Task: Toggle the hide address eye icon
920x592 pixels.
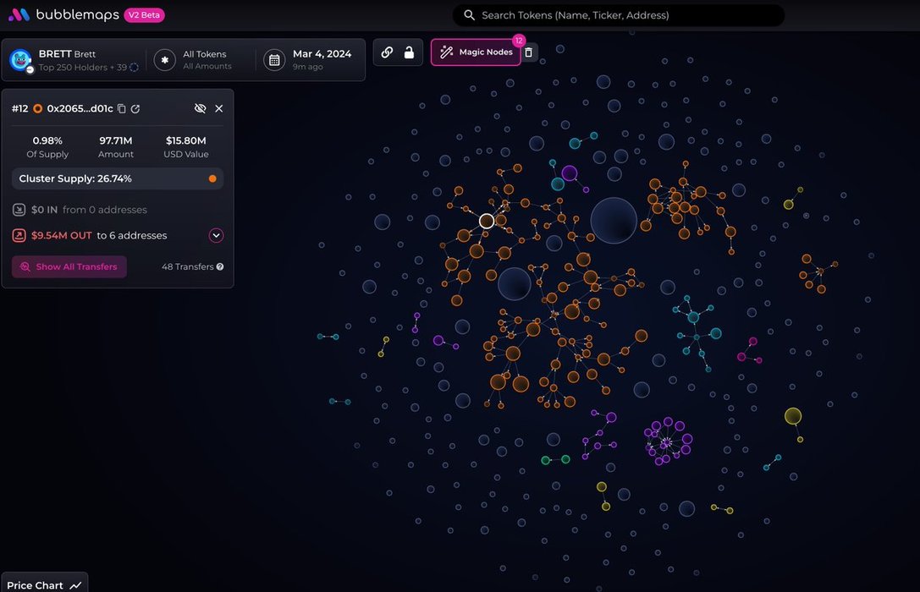Action: point(200,109)
